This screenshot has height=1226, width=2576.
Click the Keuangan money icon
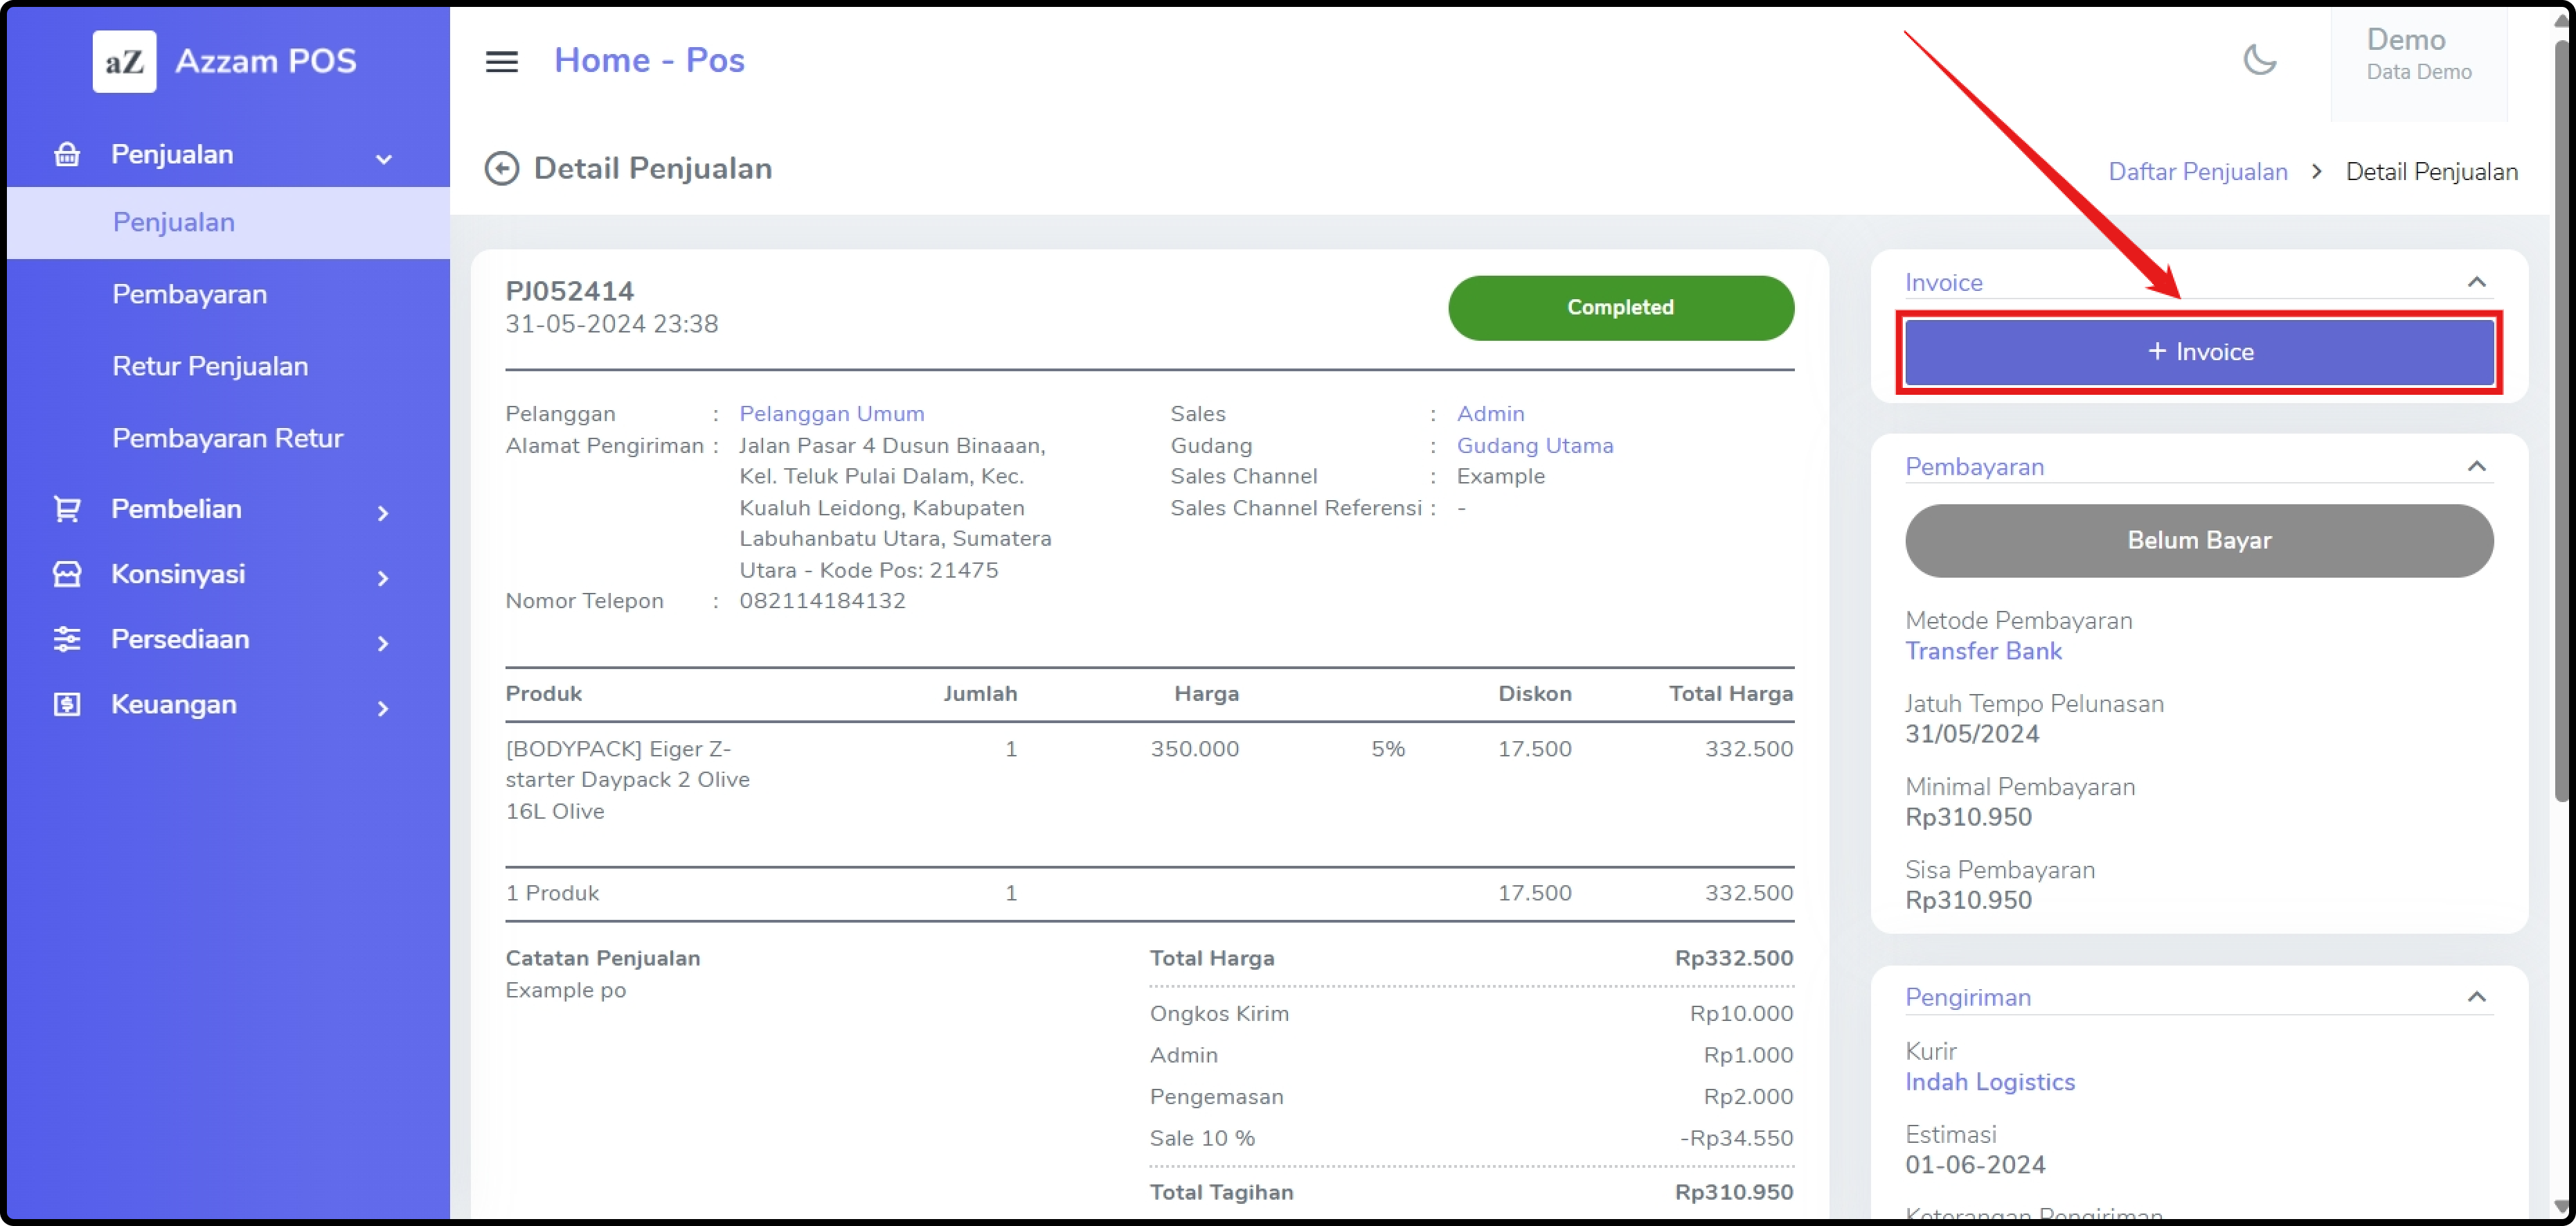pyautogui.click(x=67, y=704)
